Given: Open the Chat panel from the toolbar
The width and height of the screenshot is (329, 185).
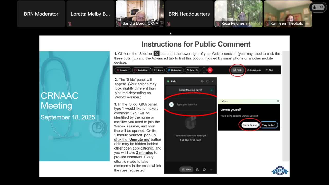Looking at the screenshot, I should [x=269, y=70].
